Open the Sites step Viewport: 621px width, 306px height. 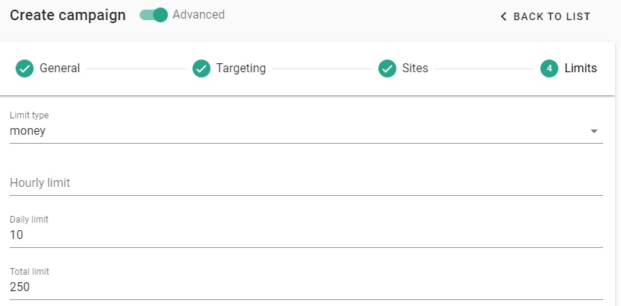415,68
